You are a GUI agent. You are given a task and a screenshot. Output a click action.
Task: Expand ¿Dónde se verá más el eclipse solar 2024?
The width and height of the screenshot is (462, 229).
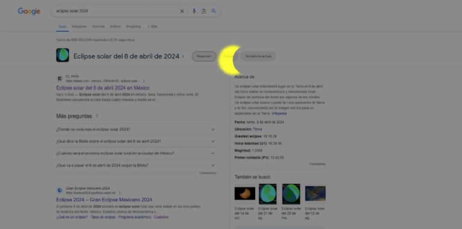click(136, 129)
